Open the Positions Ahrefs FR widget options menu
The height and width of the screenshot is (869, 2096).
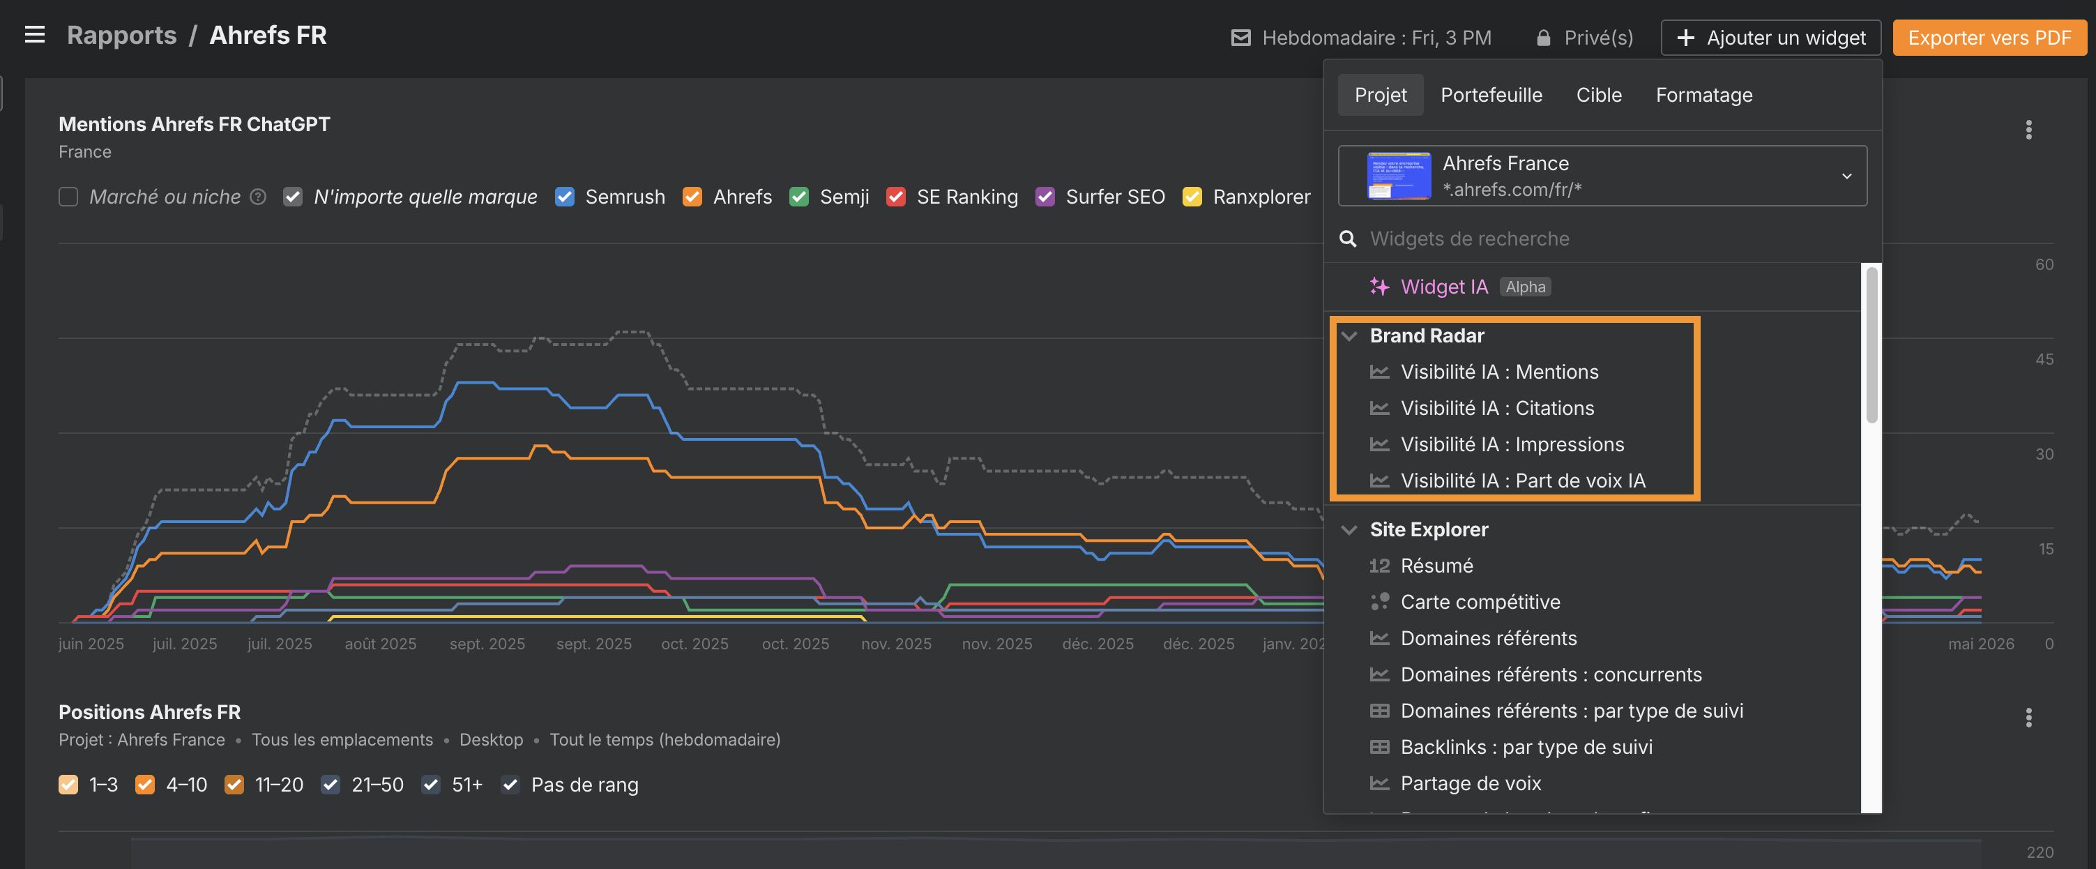[x=2028, y=718]
